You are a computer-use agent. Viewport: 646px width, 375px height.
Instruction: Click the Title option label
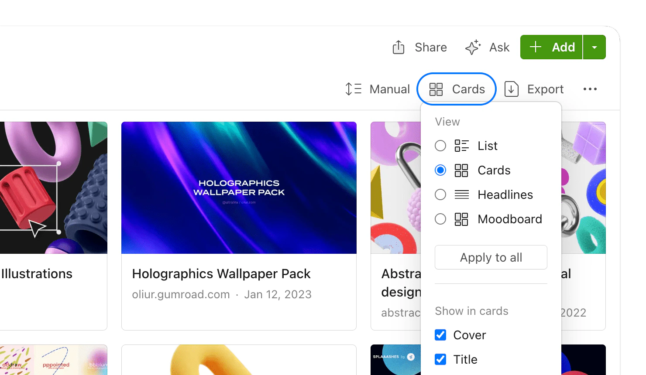[465, 359]
